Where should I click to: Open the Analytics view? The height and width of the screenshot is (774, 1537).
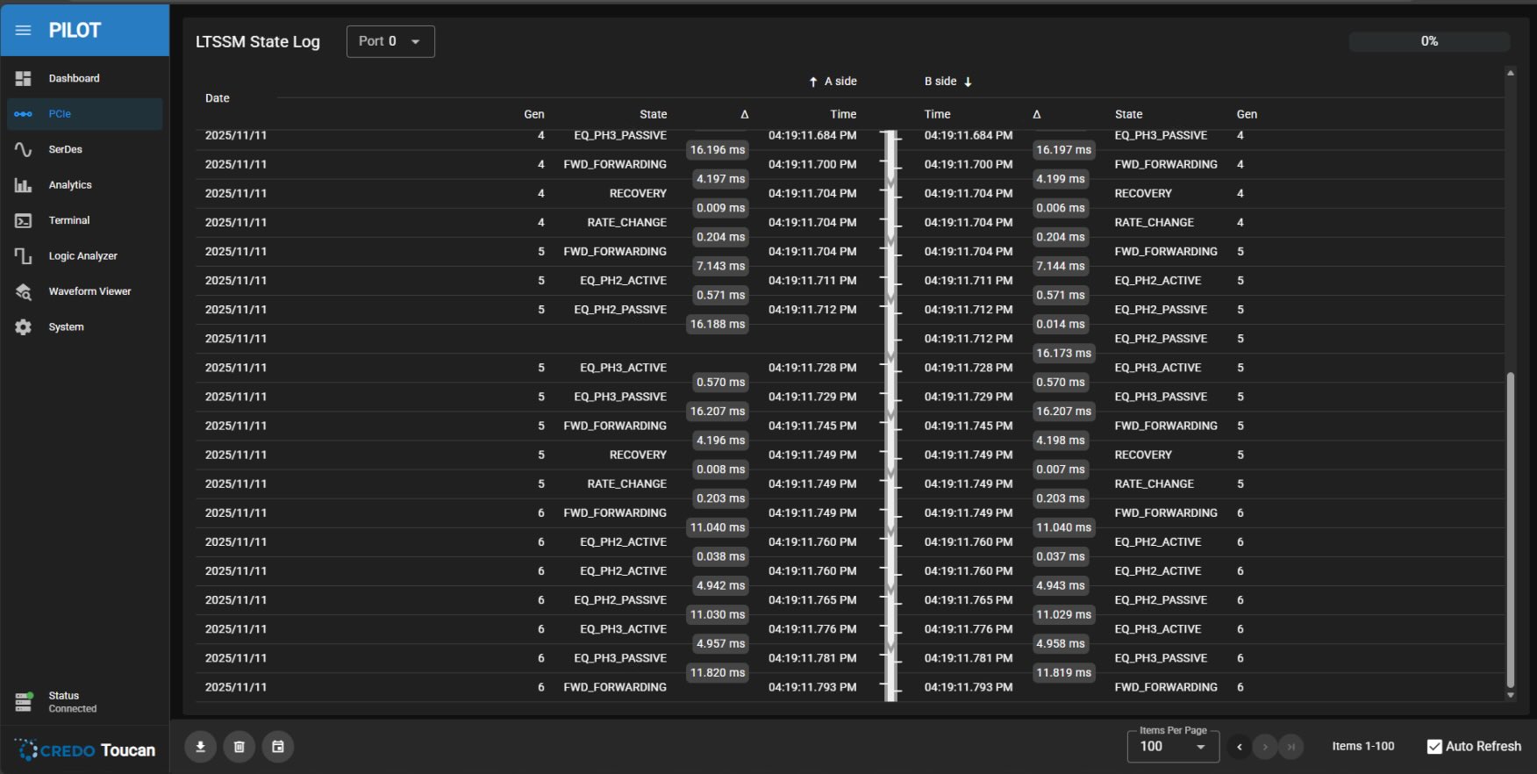(70, 185)
